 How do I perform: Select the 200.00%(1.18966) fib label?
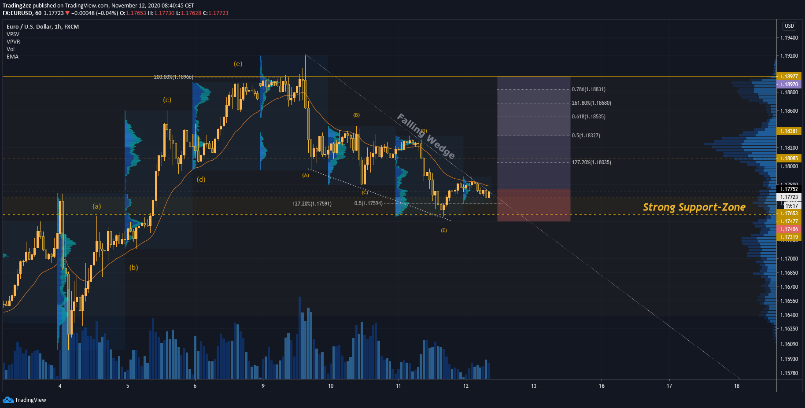(x=174, y=77)
